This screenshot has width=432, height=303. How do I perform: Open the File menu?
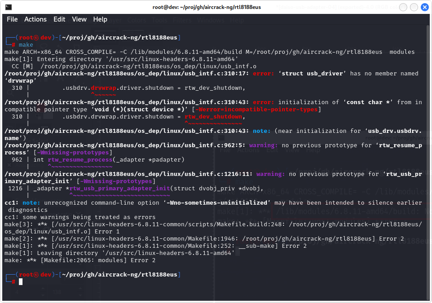(x=12, y=19)
